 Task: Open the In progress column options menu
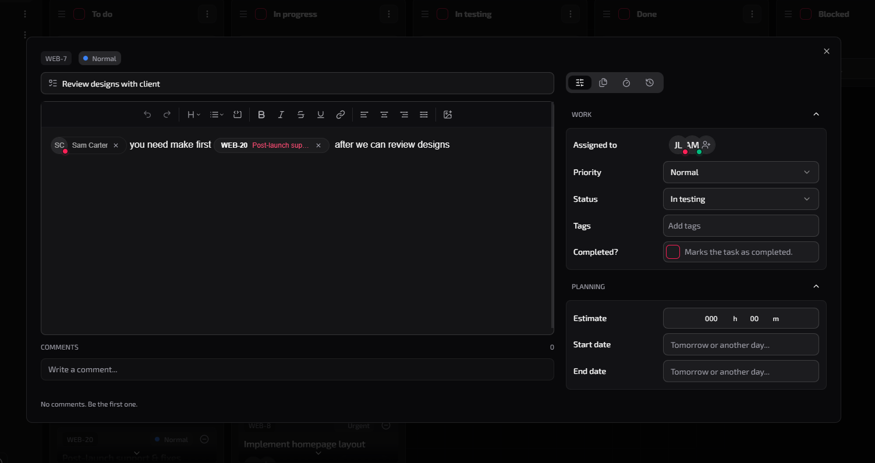(x=389, y=13)
